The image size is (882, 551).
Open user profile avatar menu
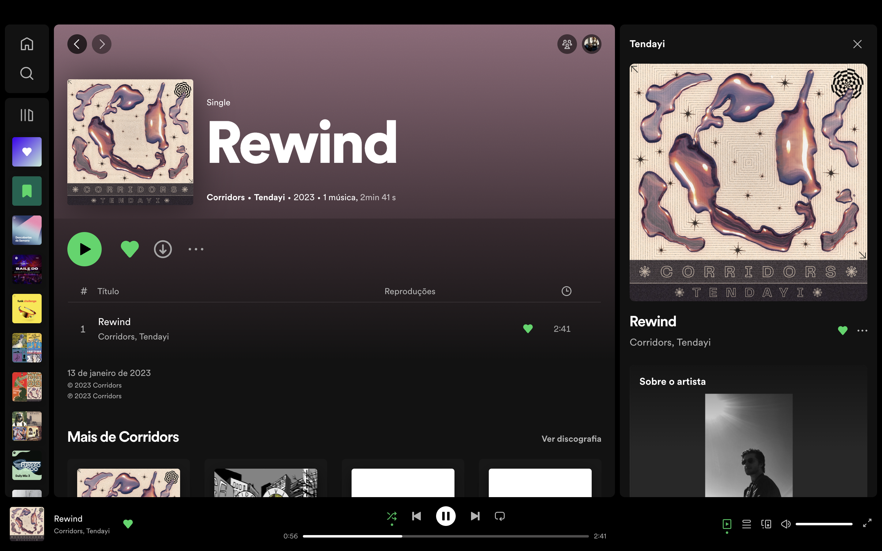(x=591, y=44)
